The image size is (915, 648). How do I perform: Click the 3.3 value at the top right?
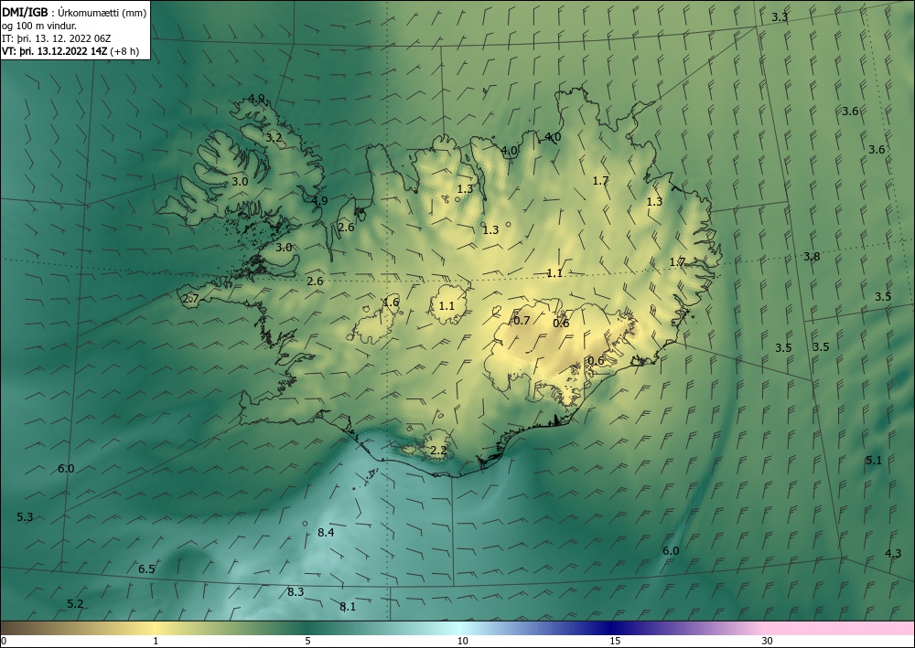coord(780,16)
